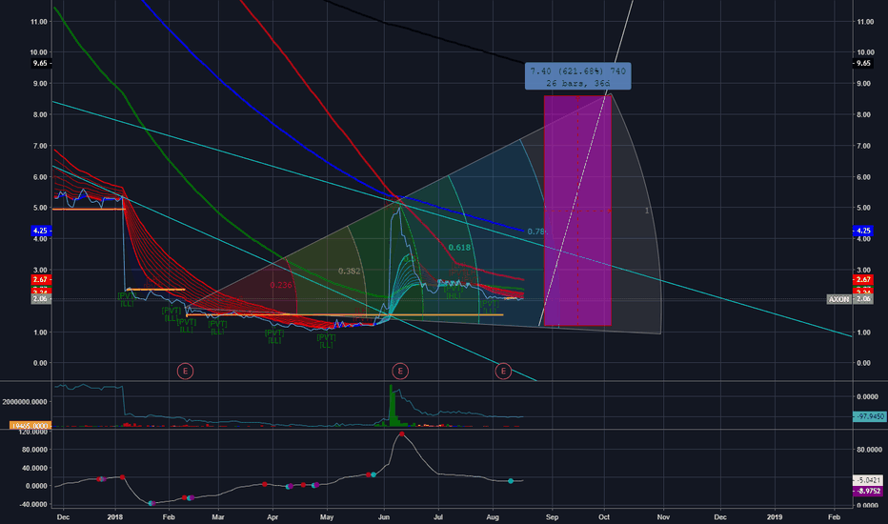This screenshot has width=888, height=524.
Task: Select the Oct label on time axis
Action: point(604,516)
